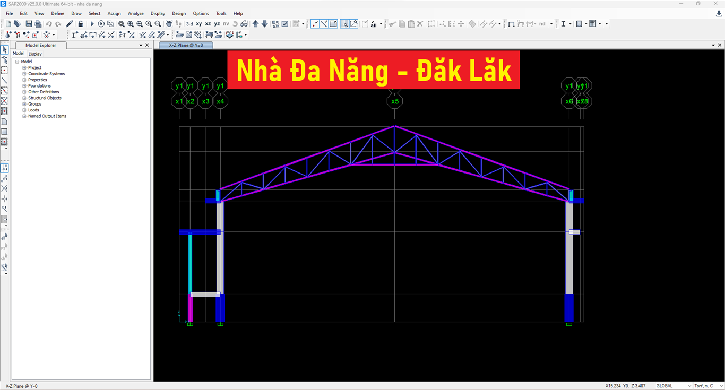Image resolution: width=725 pixels, height=390 pixels.
Task: Toggle Snap to Points in left toolbar
Action: tap(4, 168)
